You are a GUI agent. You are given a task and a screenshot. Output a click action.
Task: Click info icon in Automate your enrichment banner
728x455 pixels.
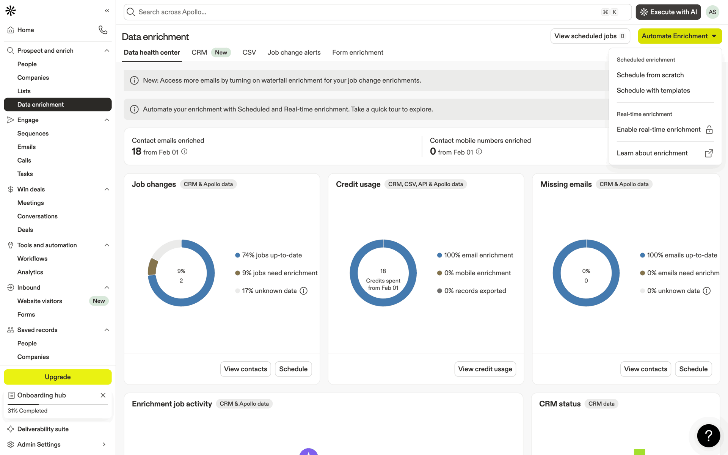134,109
